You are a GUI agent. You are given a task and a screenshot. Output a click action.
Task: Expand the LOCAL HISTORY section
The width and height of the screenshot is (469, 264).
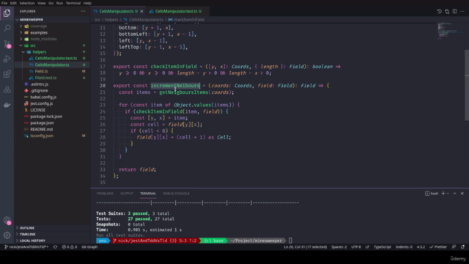point(52,241)
